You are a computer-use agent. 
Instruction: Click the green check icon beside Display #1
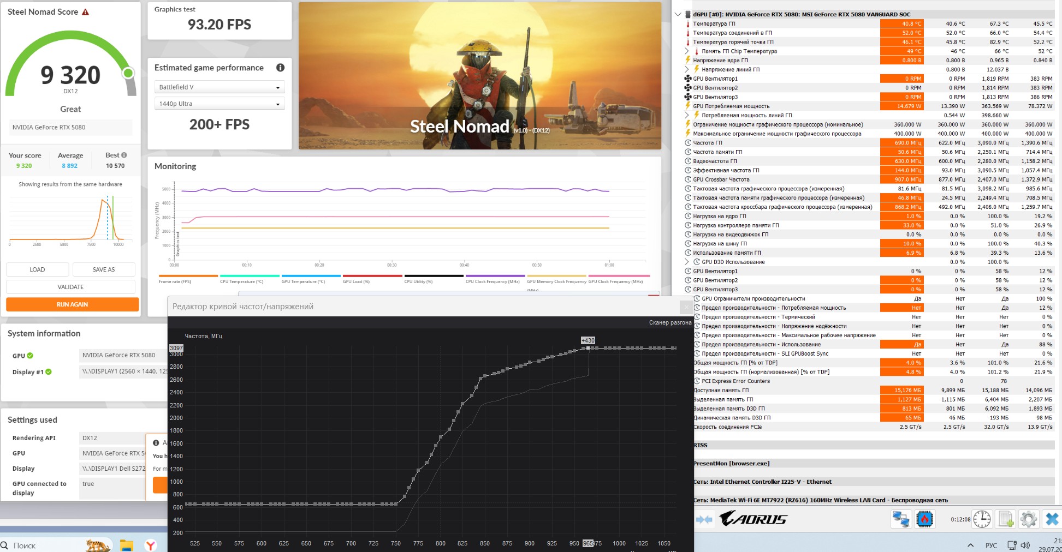tap(49, 372)
